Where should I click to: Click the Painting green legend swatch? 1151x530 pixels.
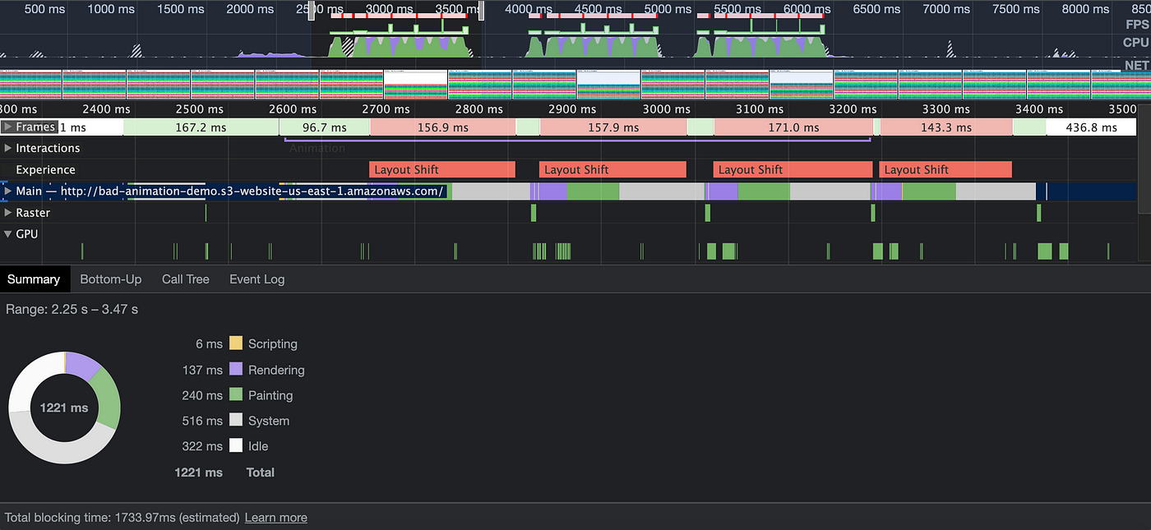point(236,395)
